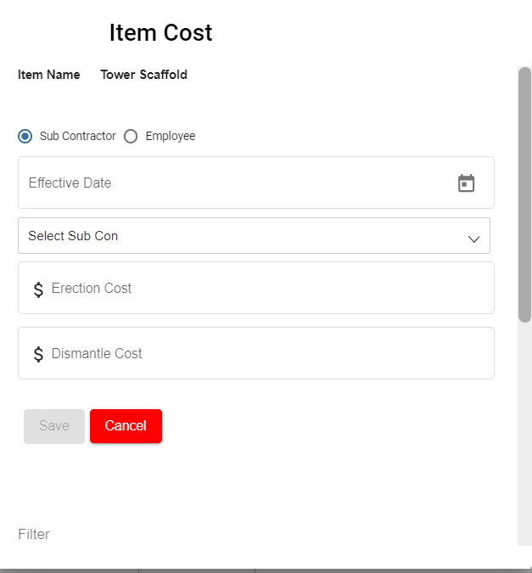Screen dimensions: 532x573
Task: Click the dollar icon beside Erection Cost
Action: click(x=38, y=289)
